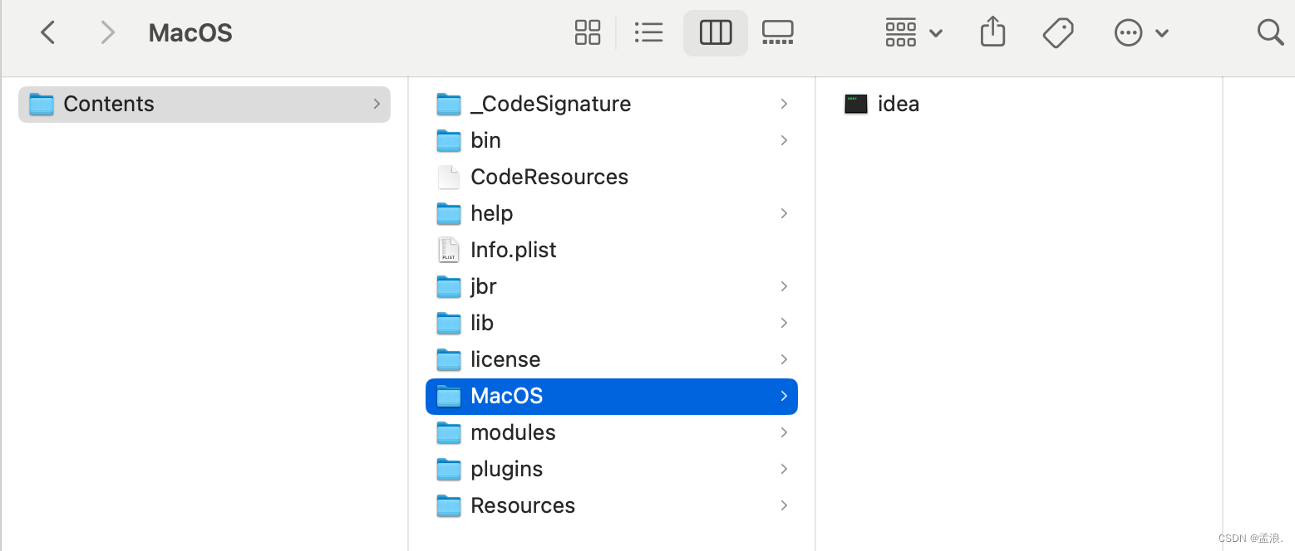Click the Resources folder icon

click(449, 505)
